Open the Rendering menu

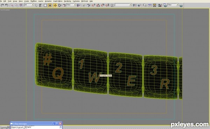[x=68, y=1]
